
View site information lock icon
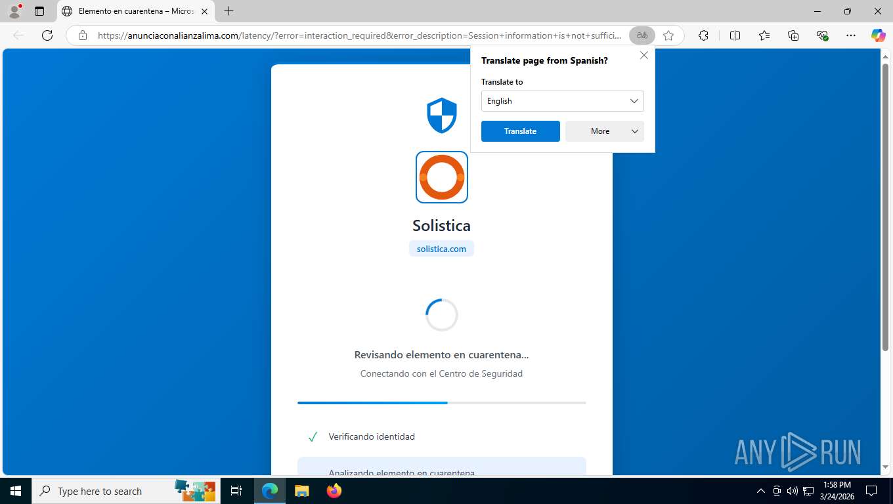tap(83, 35)
